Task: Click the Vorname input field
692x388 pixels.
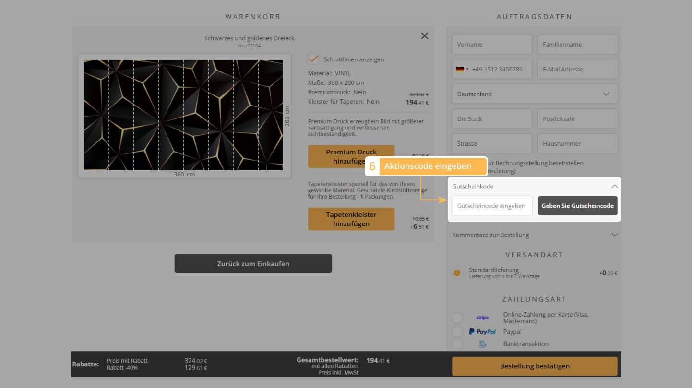Action: [491, 45]
